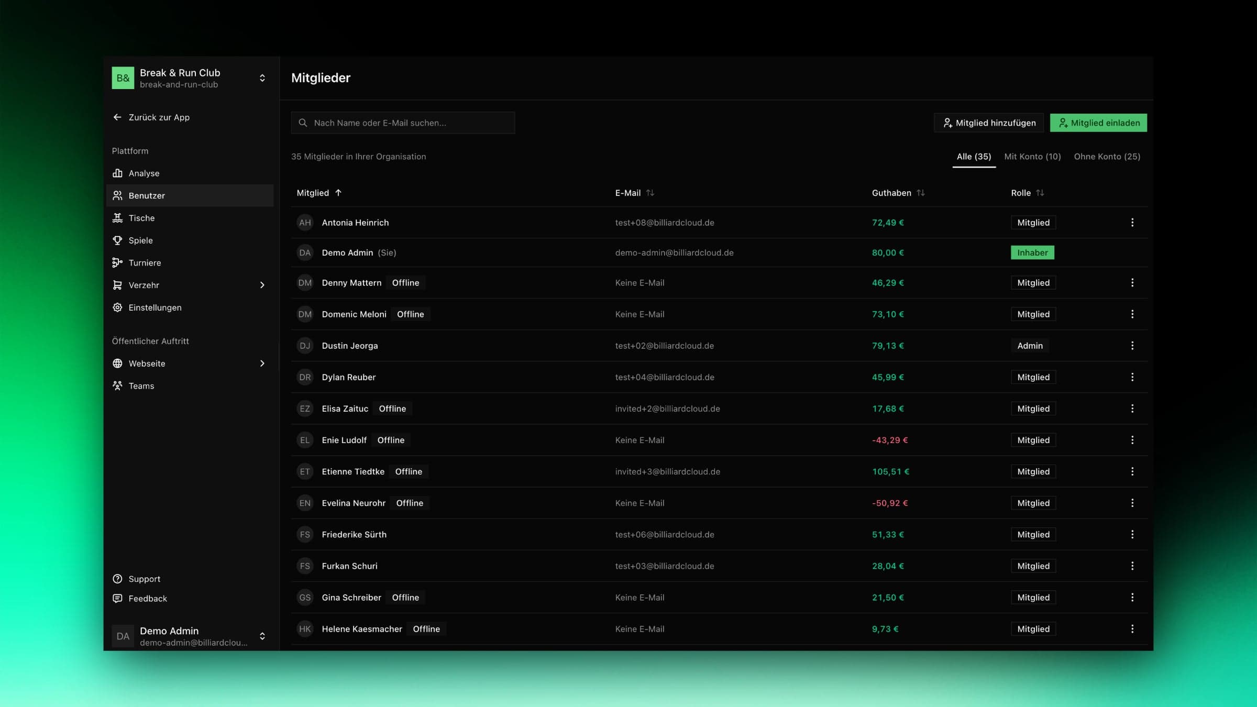Open actions menu for Domenic Meloni
Screen dimensions: 1257x707
coord(1132,314)
